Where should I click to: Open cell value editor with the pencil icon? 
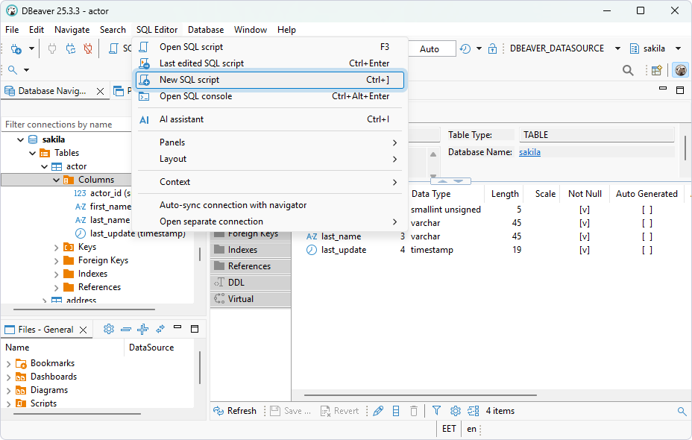(x=377, y=410)
